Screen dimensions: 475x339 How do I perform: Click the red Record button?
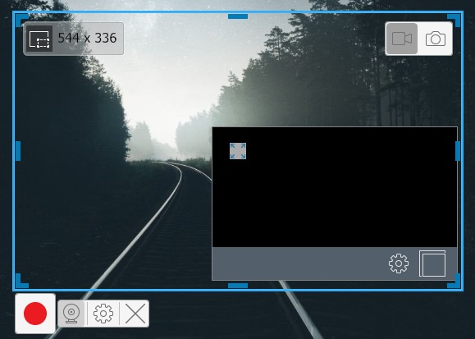coord(35,314)
